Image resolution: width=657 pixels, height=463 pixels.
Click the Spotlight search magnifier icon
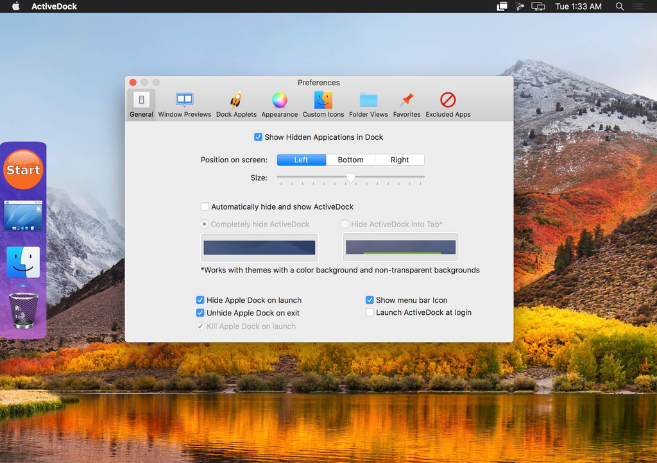coord(620,6)
